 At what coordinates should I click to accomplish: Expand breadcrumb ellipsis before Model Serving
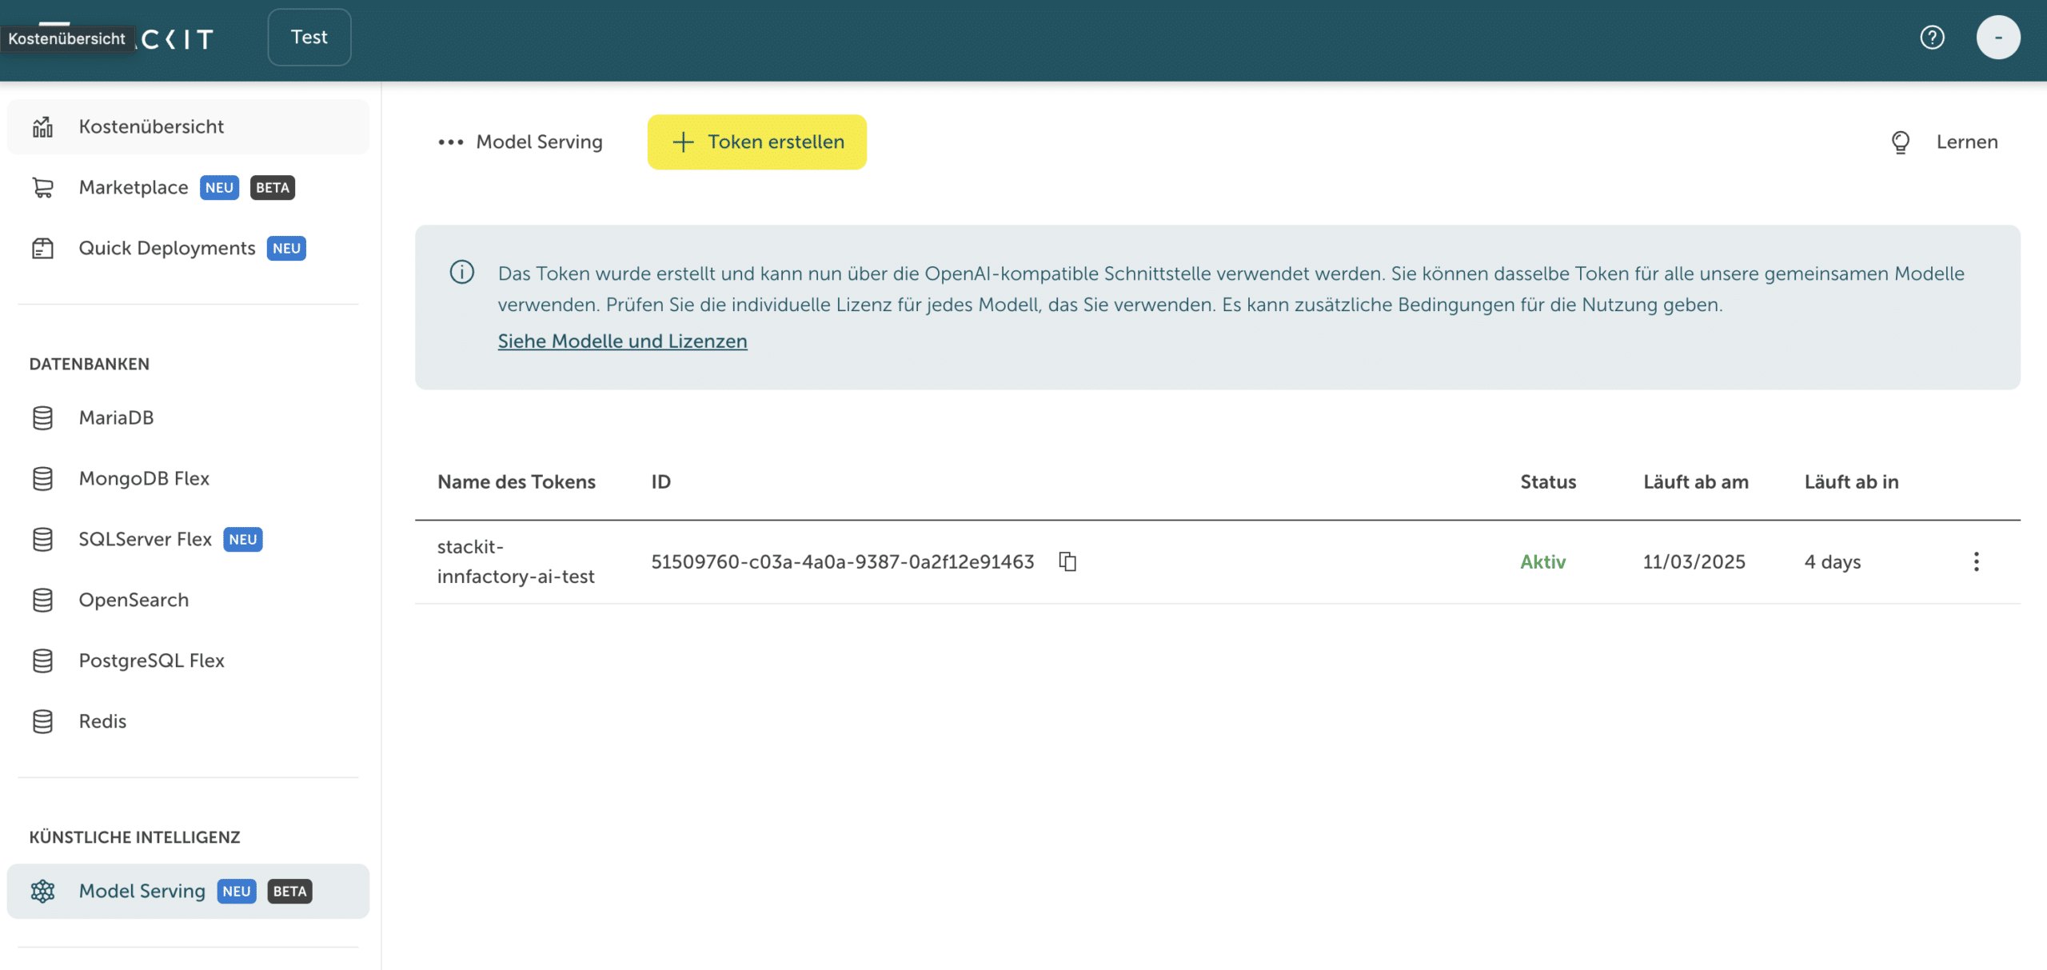click(450, 142)
